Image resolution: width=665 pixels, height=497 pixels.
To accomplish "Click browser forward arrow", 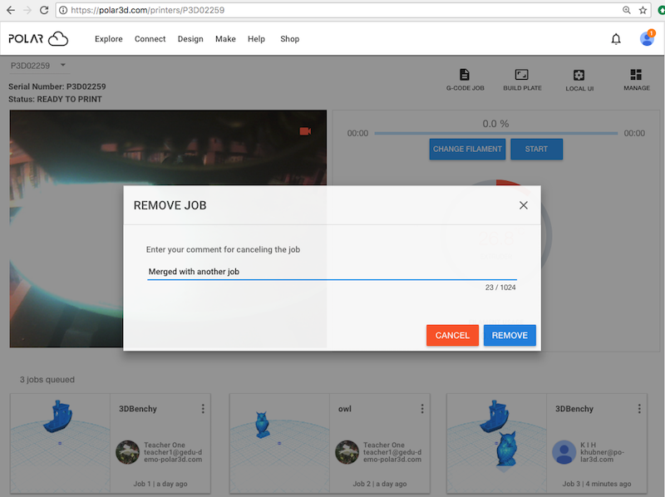I will [x=27, y=10].
